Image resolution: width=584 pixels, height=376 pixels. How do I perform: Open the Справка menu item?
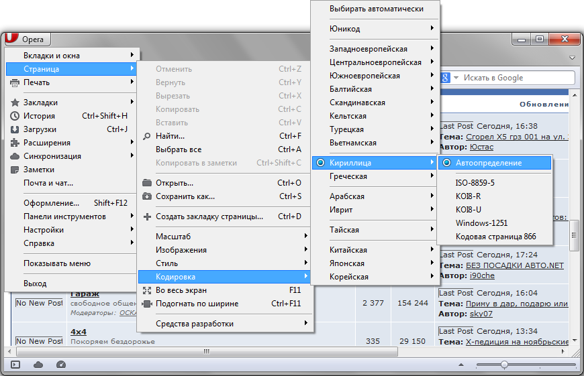(71, 243)
